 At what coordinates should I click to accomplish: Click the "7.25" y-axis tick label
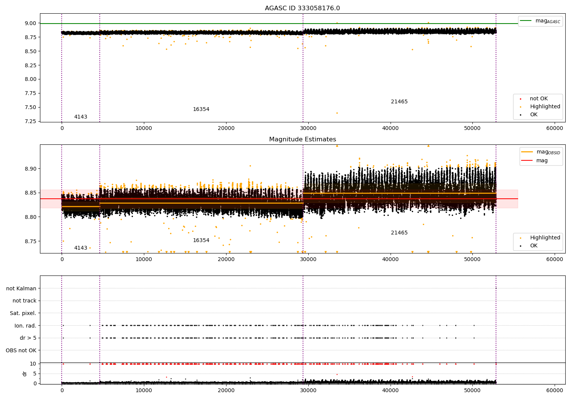tap(30, 122)
